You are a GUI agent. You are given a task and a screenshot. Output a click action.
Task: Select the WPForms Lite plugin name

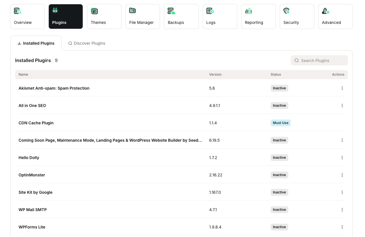[x=32, y=227]
